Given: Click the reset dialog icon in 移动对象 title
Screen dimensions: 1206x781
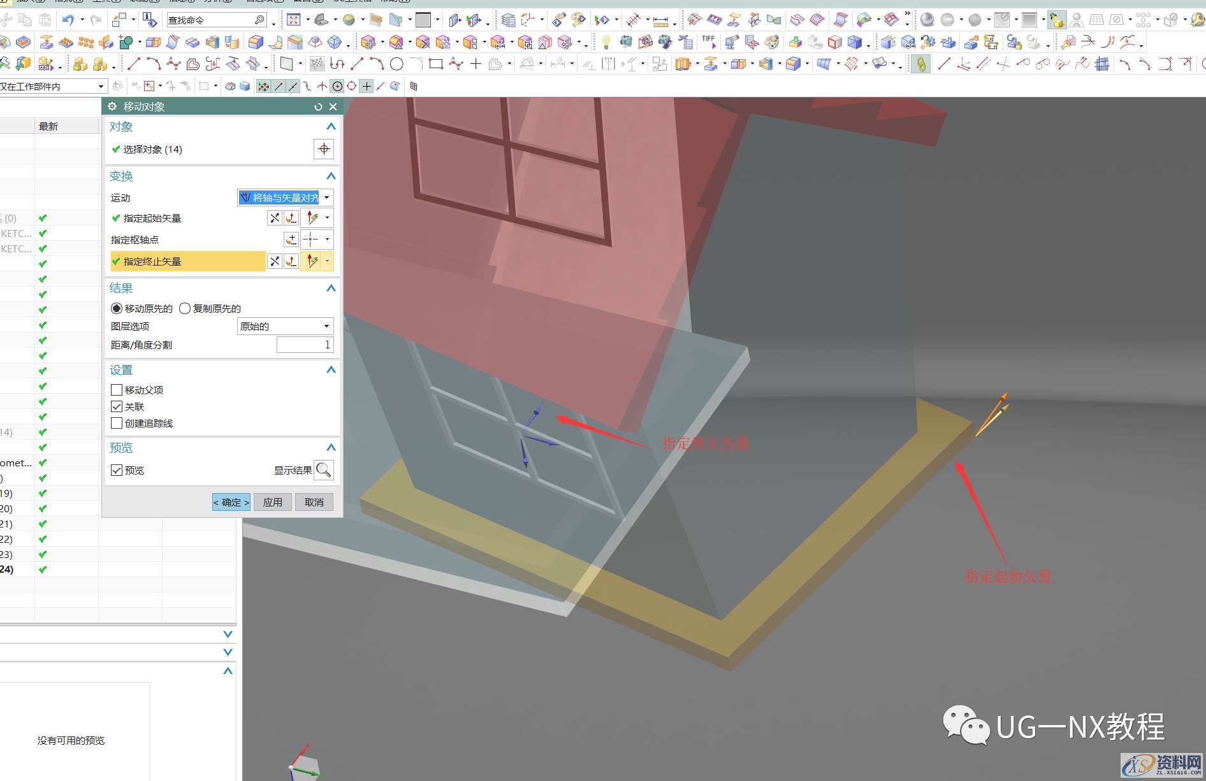Looking at the screenshot, I should (318, 107).
